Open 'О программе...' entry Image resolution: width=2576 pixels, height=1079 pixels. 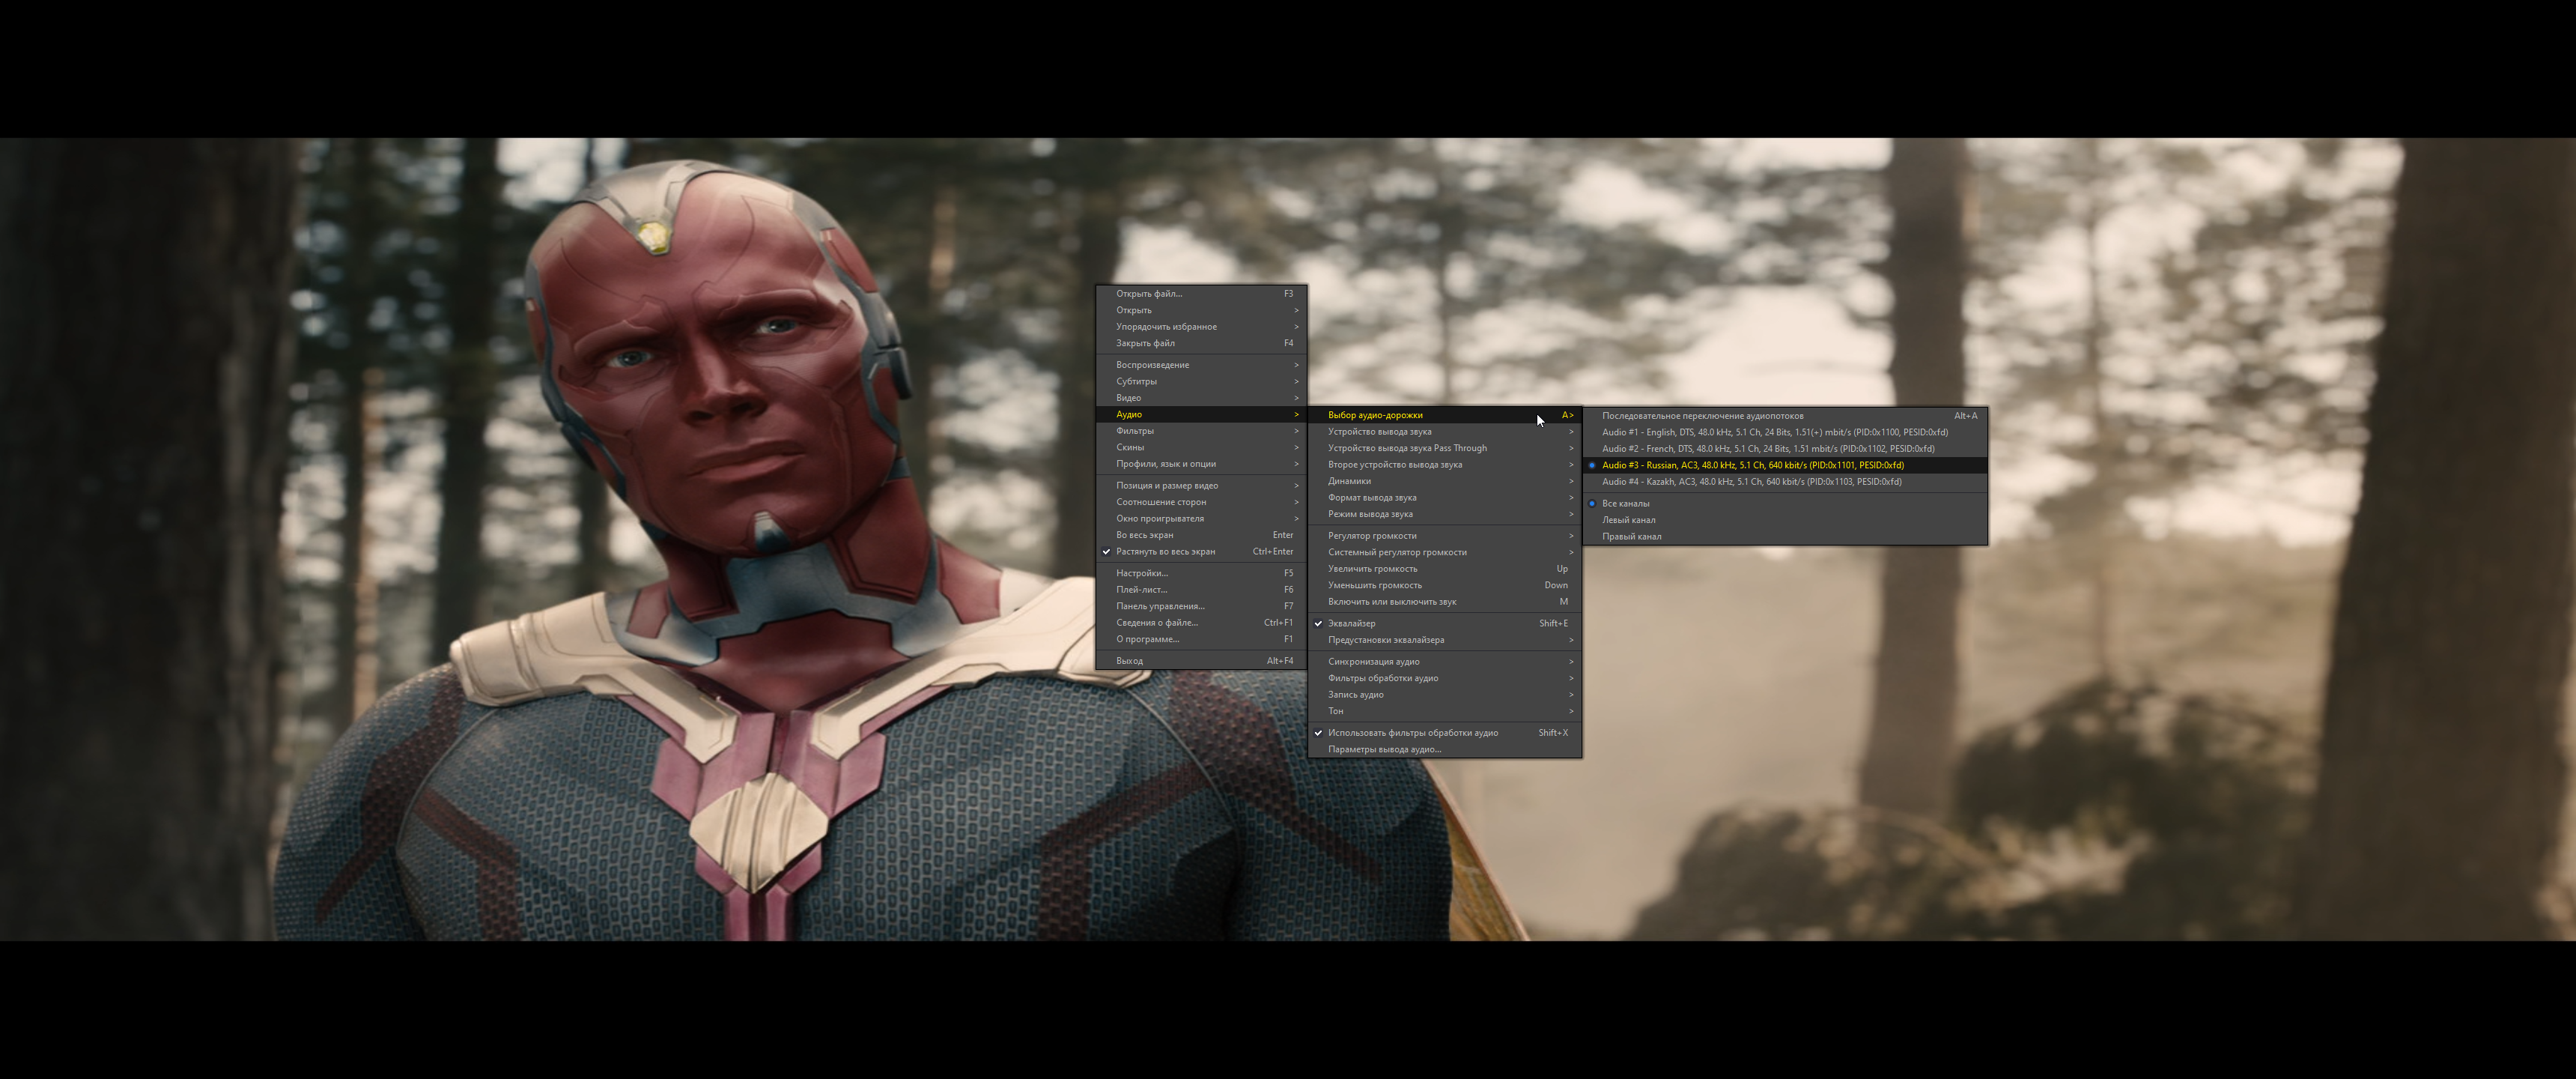click(x=1201, y=640)
